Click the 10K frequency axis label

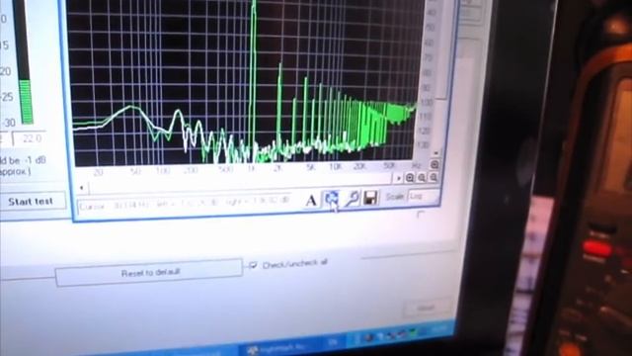(x=336, y=167)
